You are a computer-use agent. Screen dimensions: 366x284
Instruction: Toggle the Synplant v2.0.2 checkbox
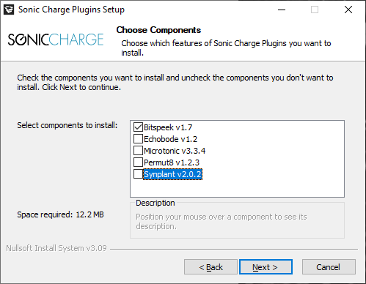pos(138,174)
